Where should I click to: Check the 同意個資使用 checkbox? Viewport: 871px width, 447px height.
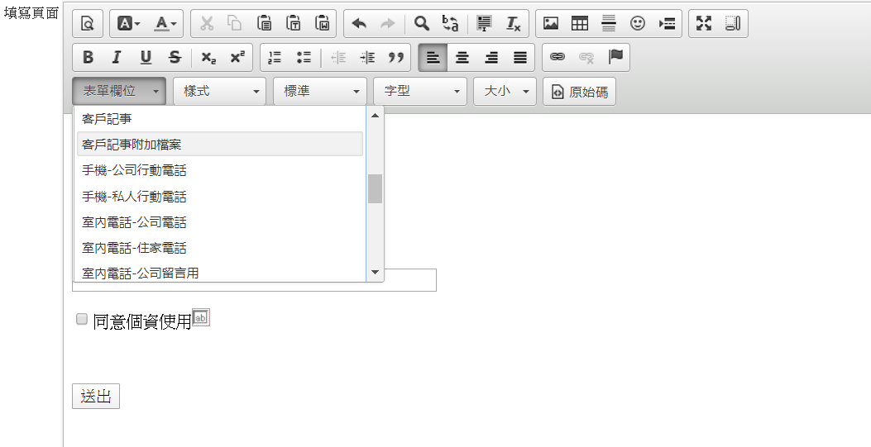pos(82,319)
